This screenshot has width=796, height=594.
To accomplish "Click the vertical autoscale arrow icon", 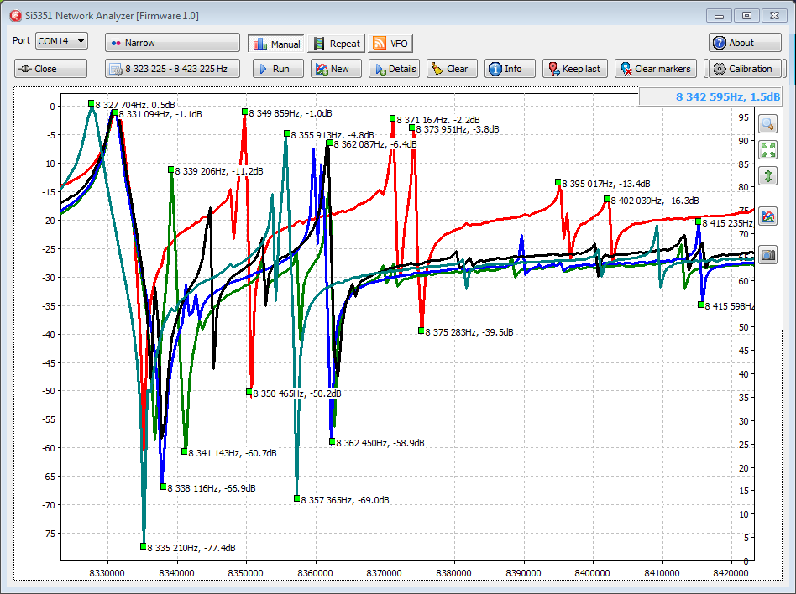I will point(767,176).
